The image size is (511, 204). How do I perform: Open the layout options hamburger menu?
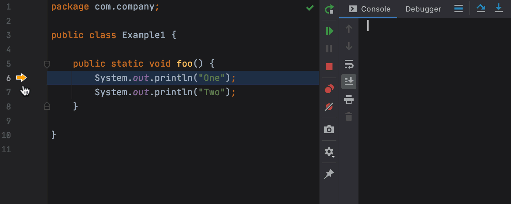(x=458, y=8)
